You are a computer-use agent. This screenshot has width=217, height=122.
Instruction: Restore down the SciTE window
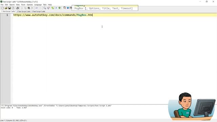[206, 2]
